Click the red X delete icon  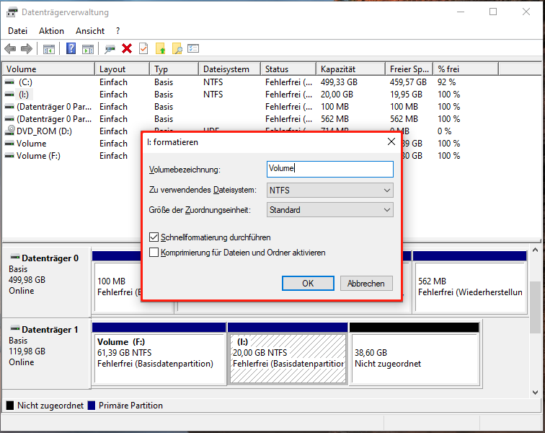[x=127, y=48]
